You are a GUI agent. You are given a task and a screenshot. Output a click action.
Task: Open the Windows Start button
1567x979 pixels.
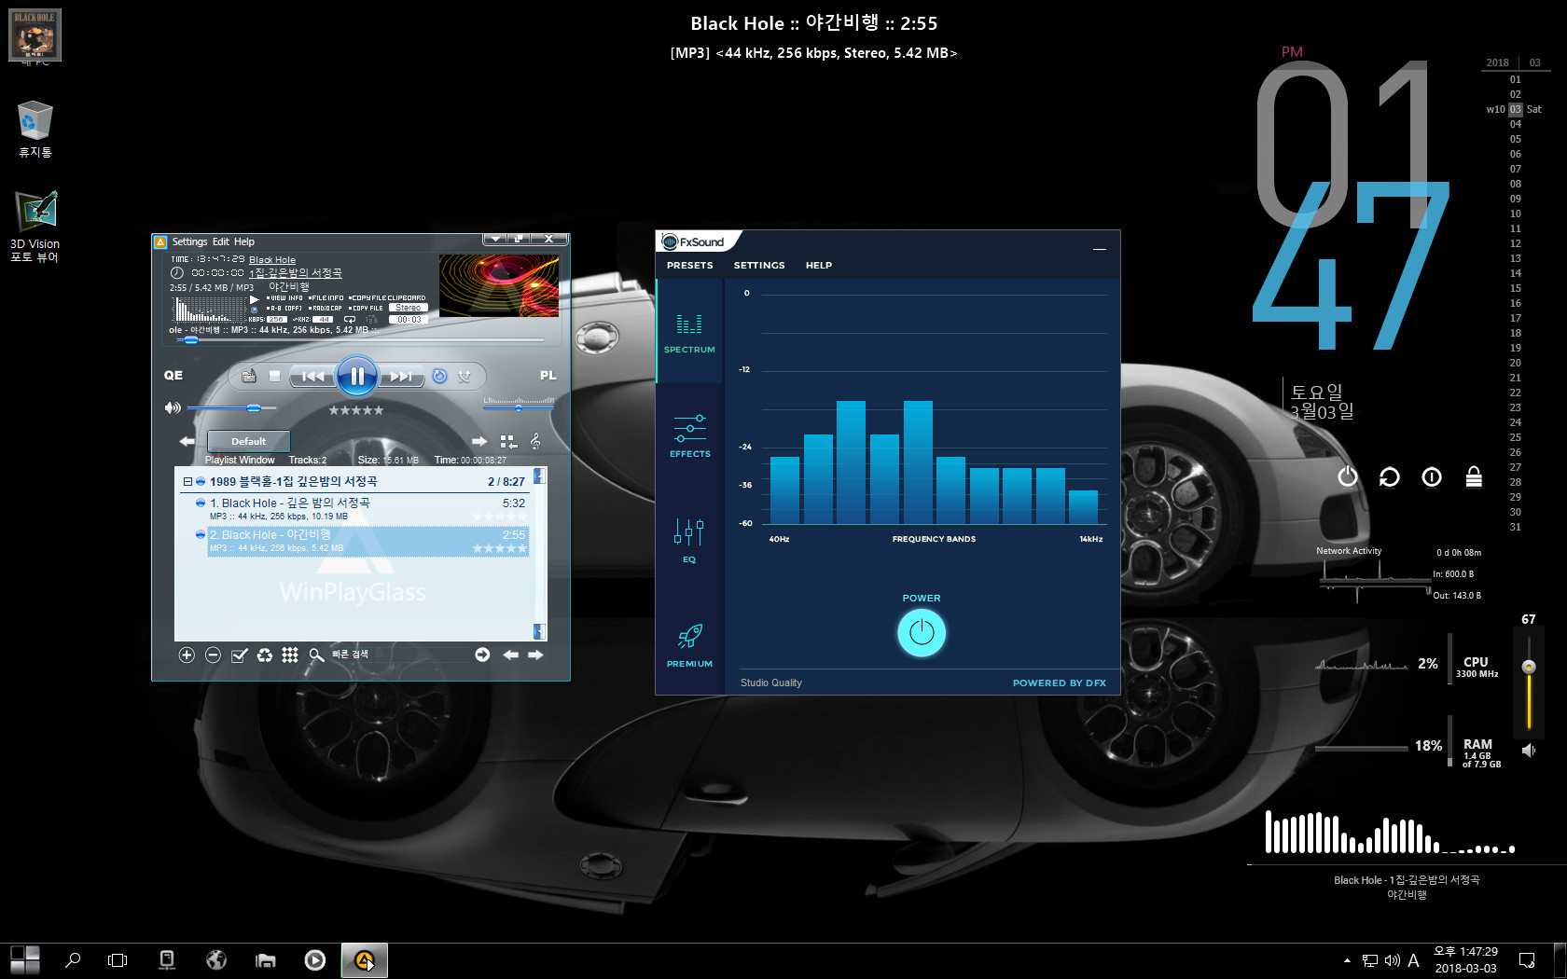coord(25,960)
